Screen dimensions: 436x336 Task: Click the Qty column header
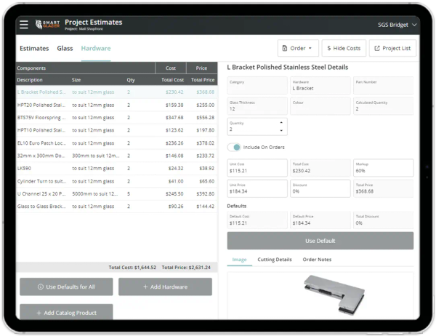[x=131, y=80]
